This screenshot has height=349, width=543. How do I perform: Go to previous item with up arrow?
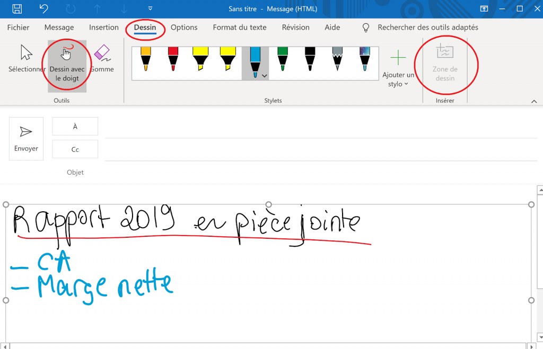point(98,8)
